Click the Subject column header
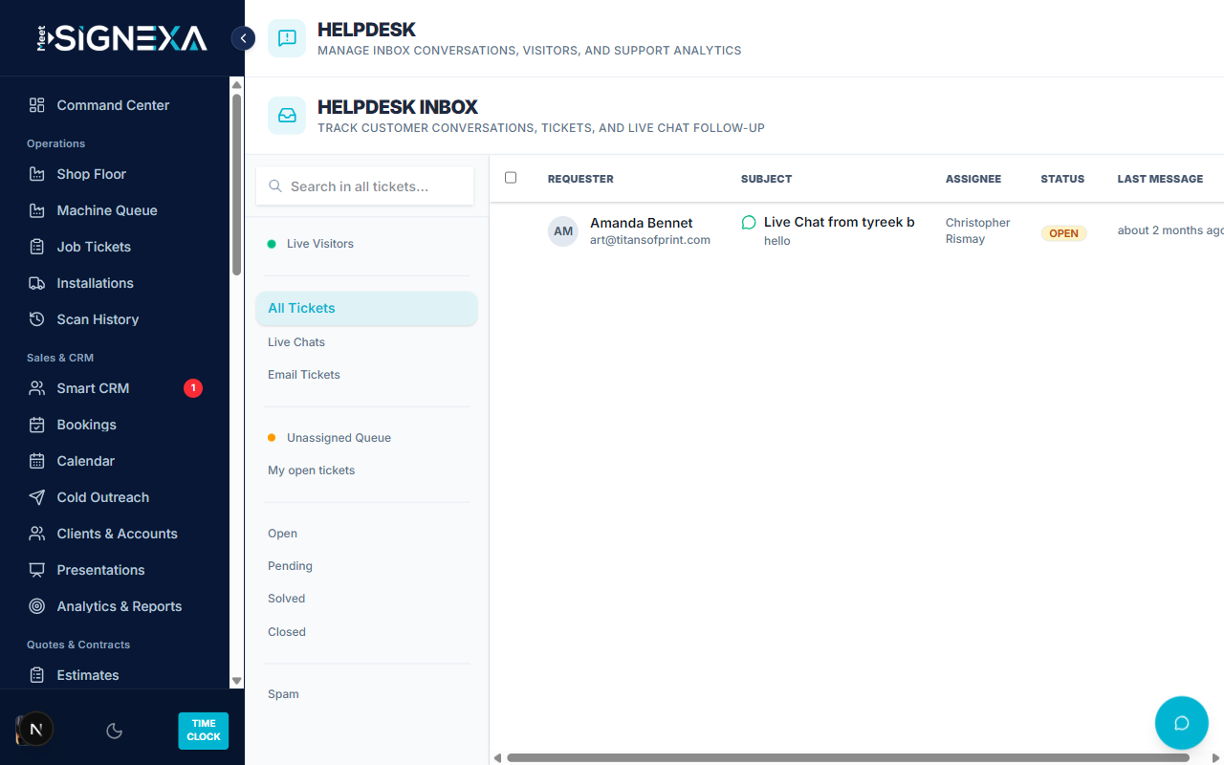 point(766,179)
